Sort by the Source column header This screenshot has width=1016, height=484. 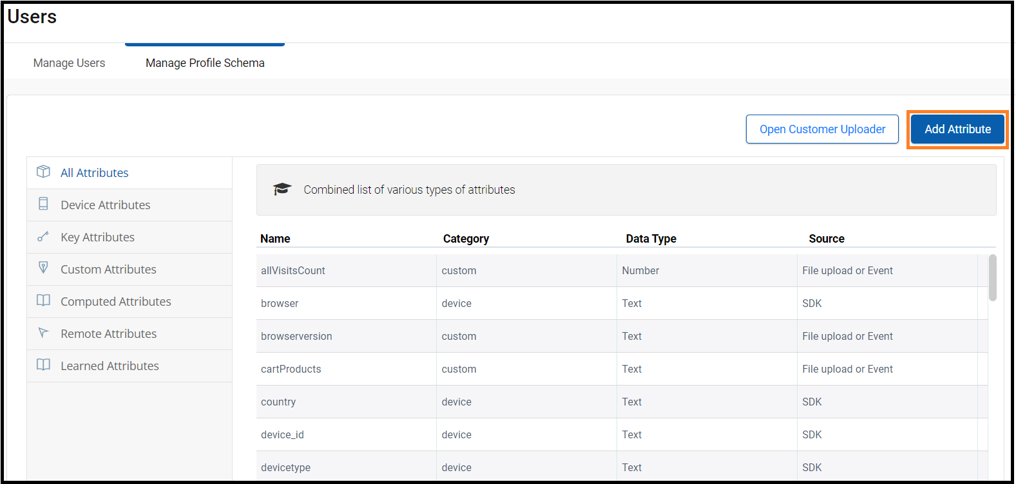point(827,239)
